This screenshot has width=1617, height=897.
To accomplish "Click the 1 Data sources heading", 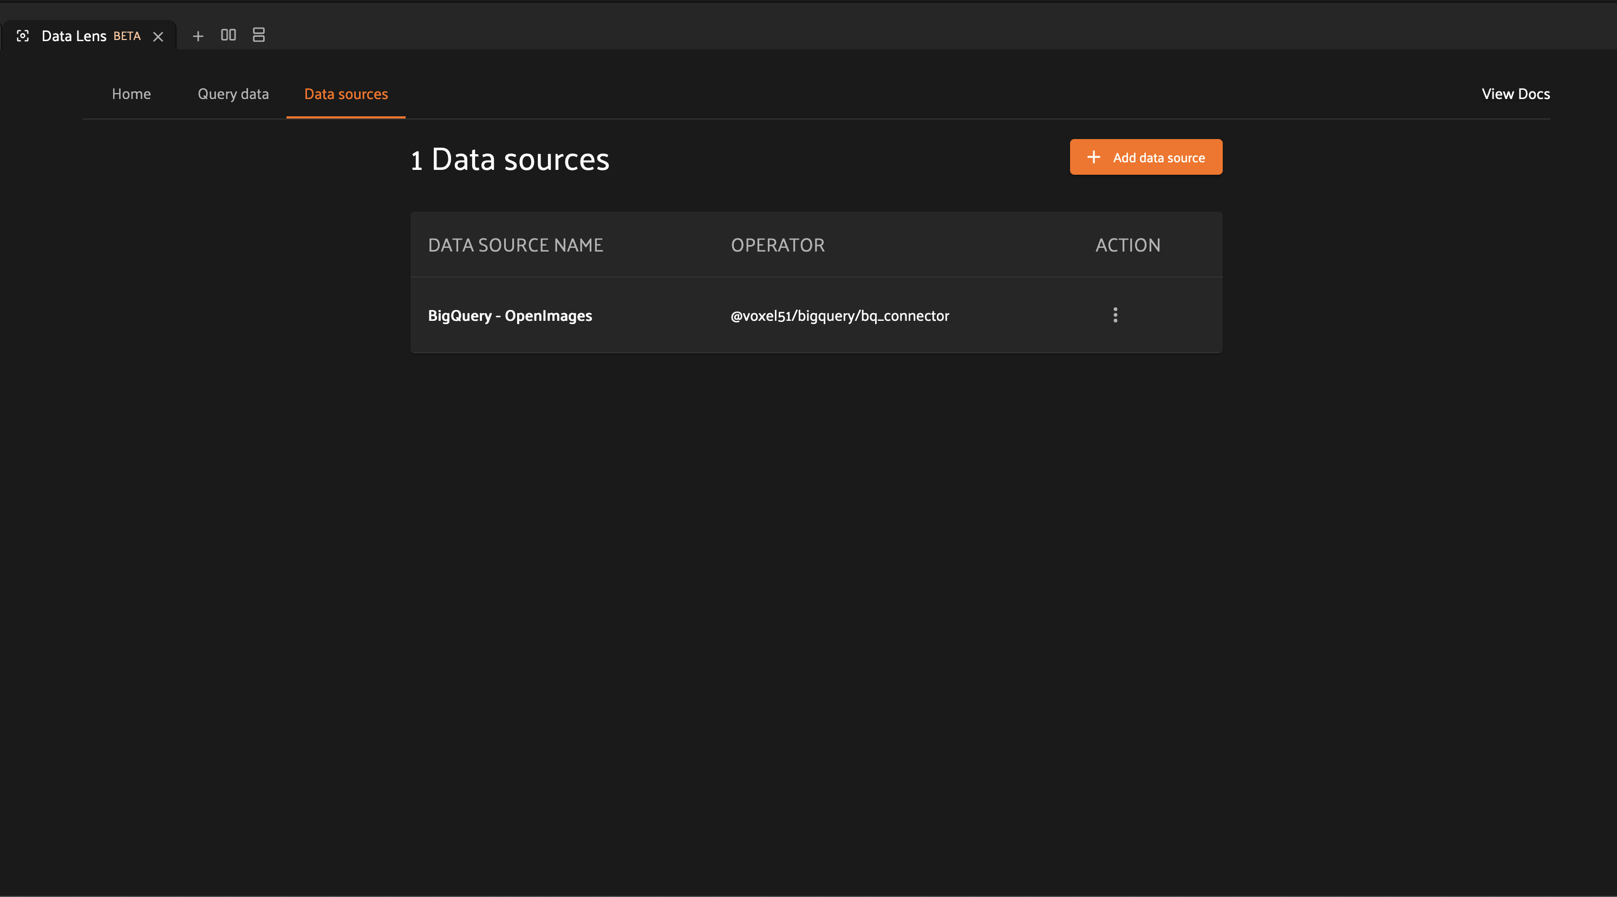I will pos(510,159).
